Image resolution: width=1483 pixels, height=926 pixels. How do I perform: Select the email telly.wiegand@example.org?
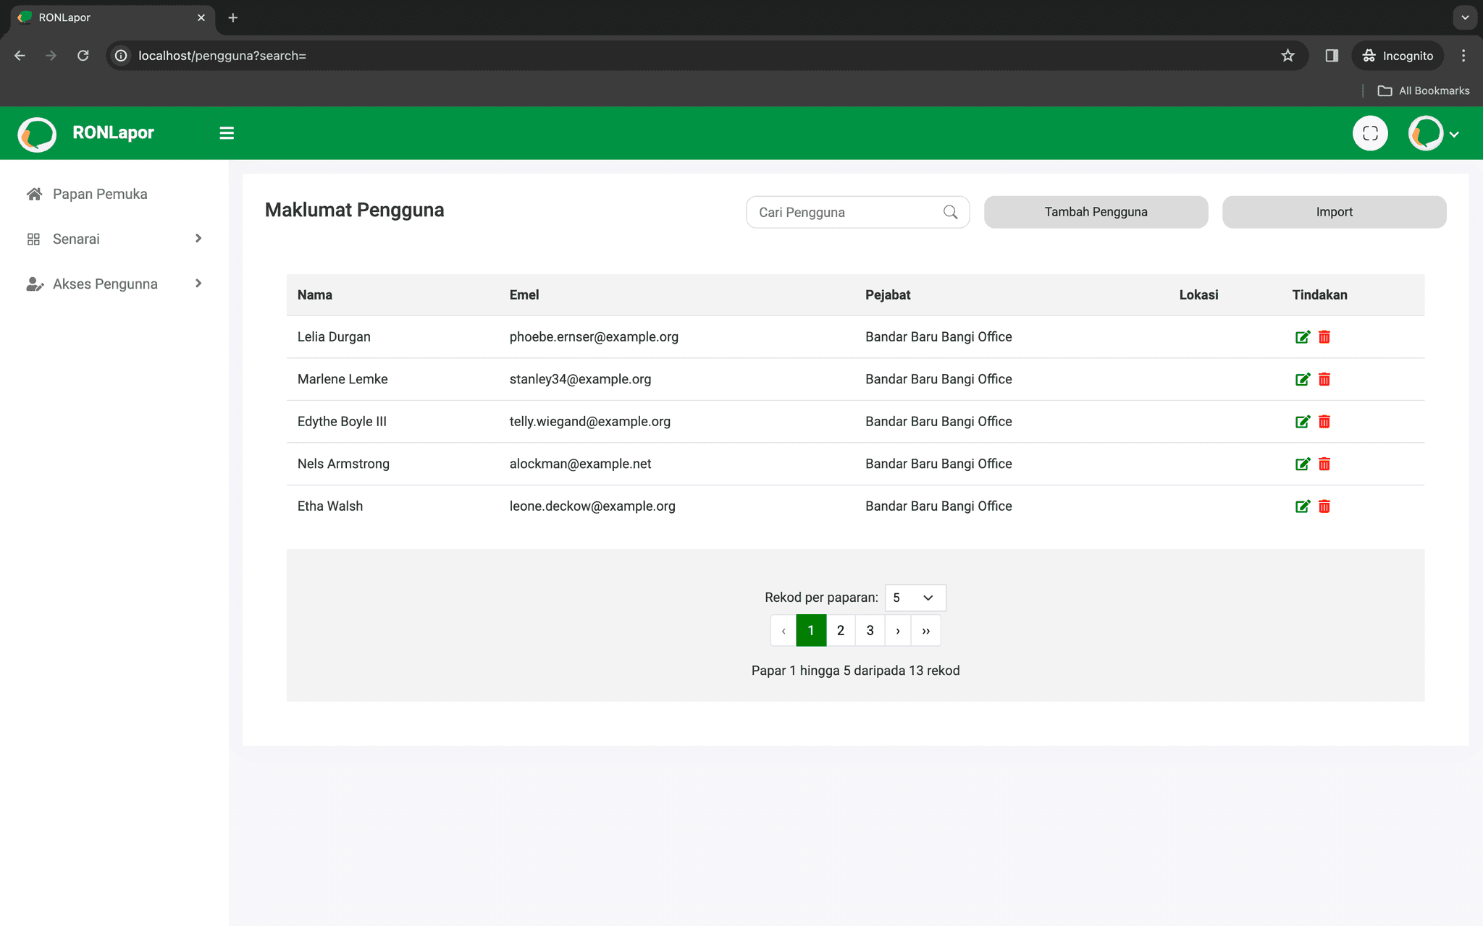point(590,422)
